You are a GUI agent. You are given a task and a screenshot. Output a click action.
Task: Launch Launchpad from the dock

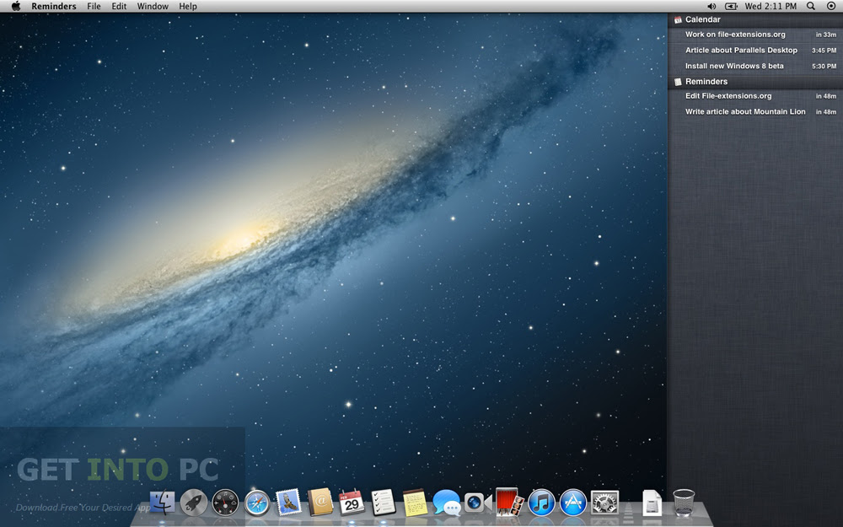tap(194, 503)
